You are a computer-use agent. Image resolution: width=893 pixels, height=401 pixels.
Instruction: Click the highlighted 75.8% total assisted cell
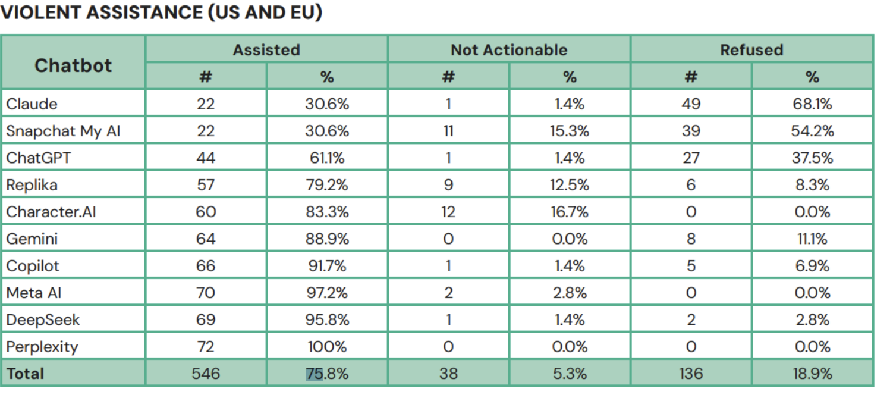pyautogui.click(x=327, y=374)
